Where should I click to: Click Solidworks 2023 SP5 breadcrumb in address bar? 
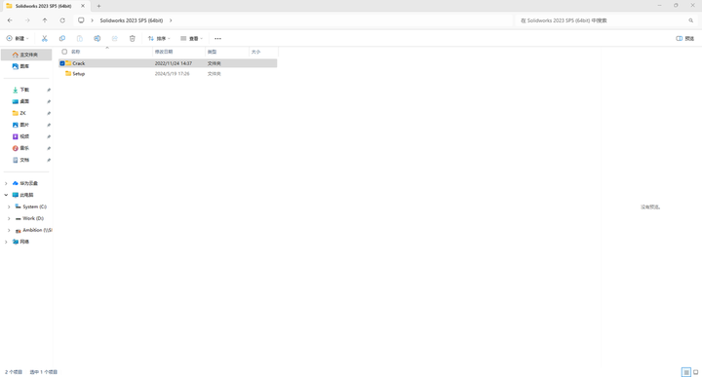(132, 20)
